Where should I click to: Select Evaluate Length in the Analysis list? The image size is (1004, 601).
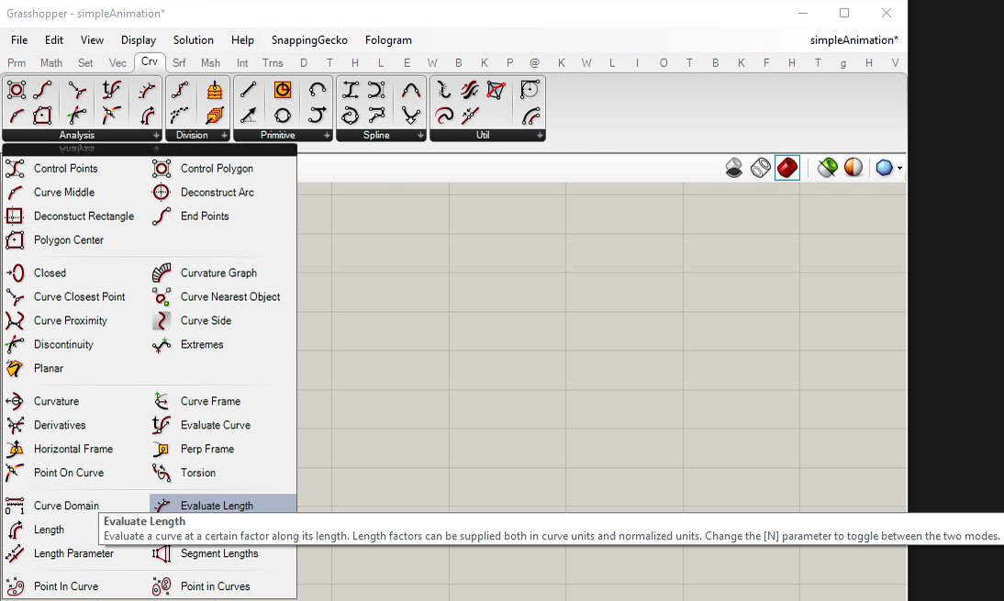[x=217, y=506]
